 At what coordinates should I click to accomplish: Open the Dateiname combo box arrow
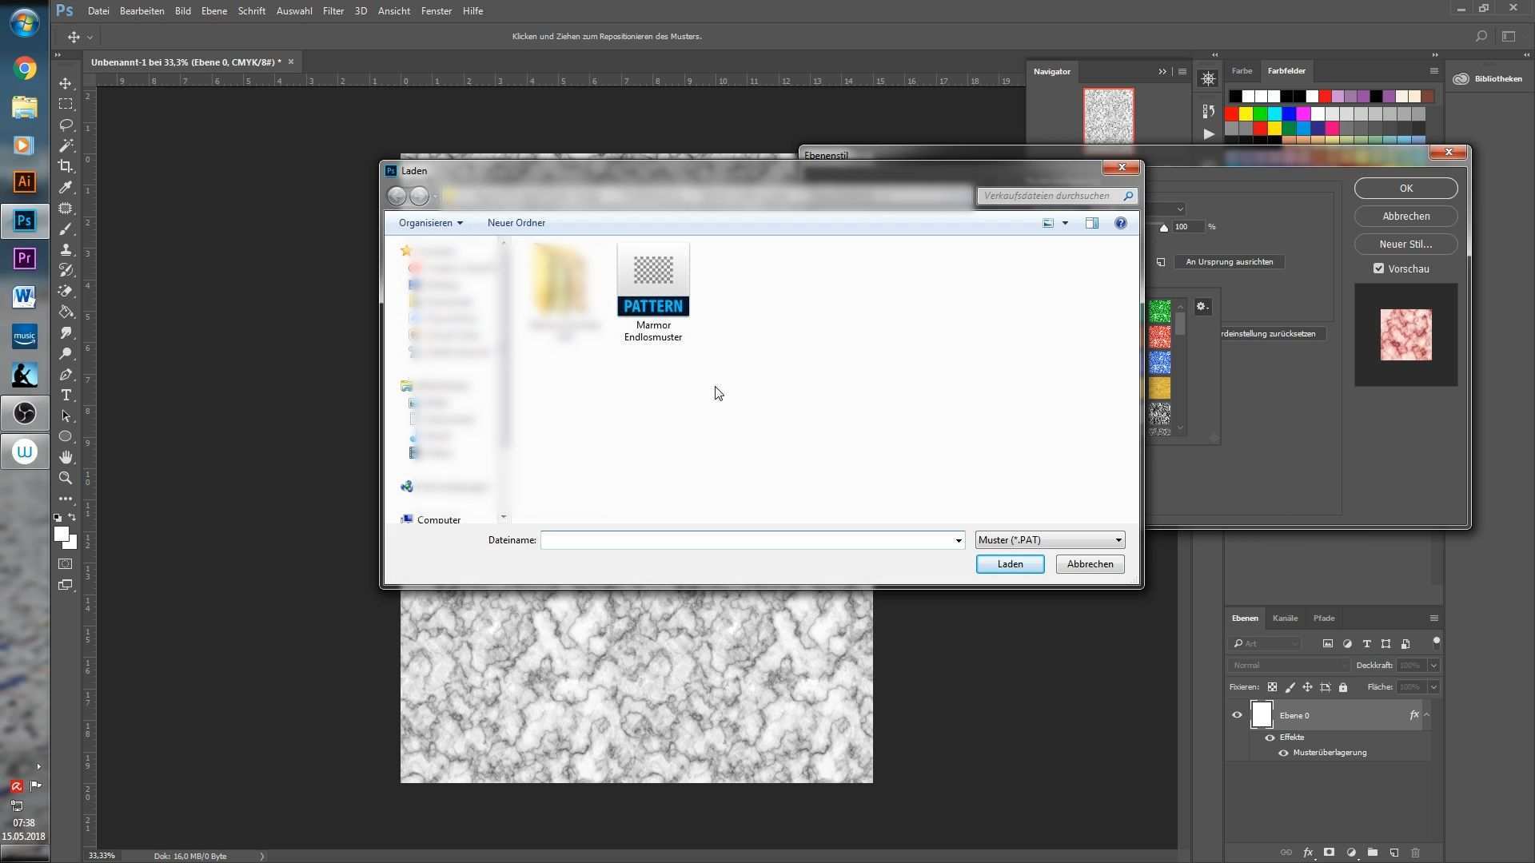pos(958,541)
